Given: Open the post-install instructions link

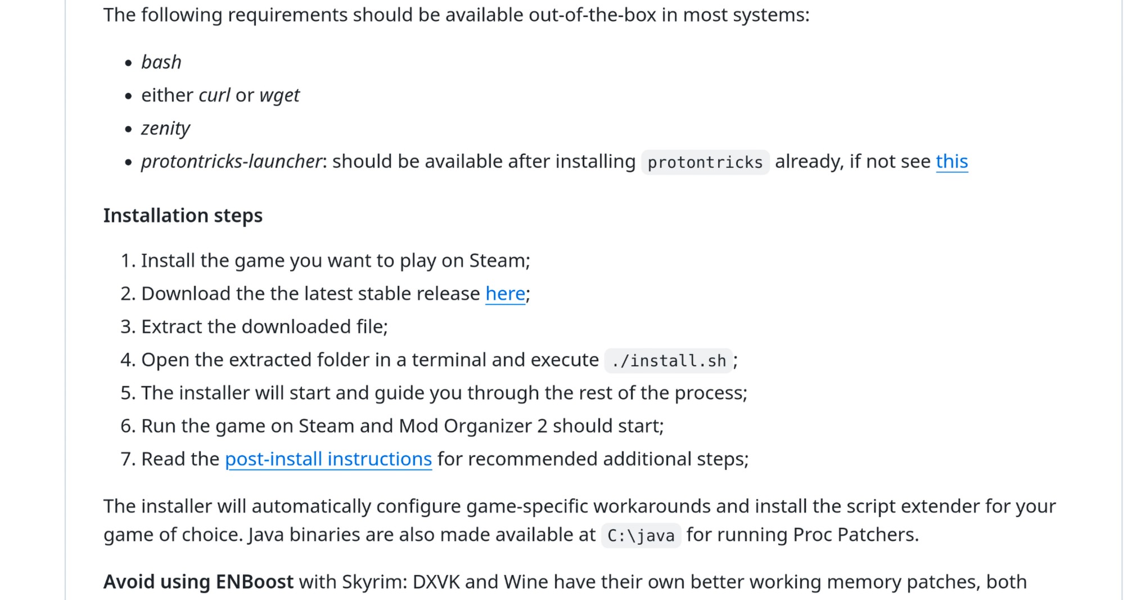Looking at the screenshot, I should pos(328,459).
